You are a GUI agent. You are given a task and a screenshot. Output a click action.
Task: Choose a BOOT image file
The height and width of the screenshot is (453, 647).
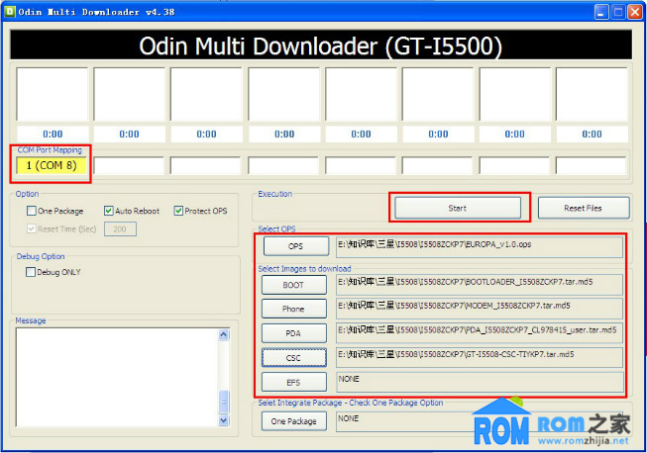tap(294, 285)
